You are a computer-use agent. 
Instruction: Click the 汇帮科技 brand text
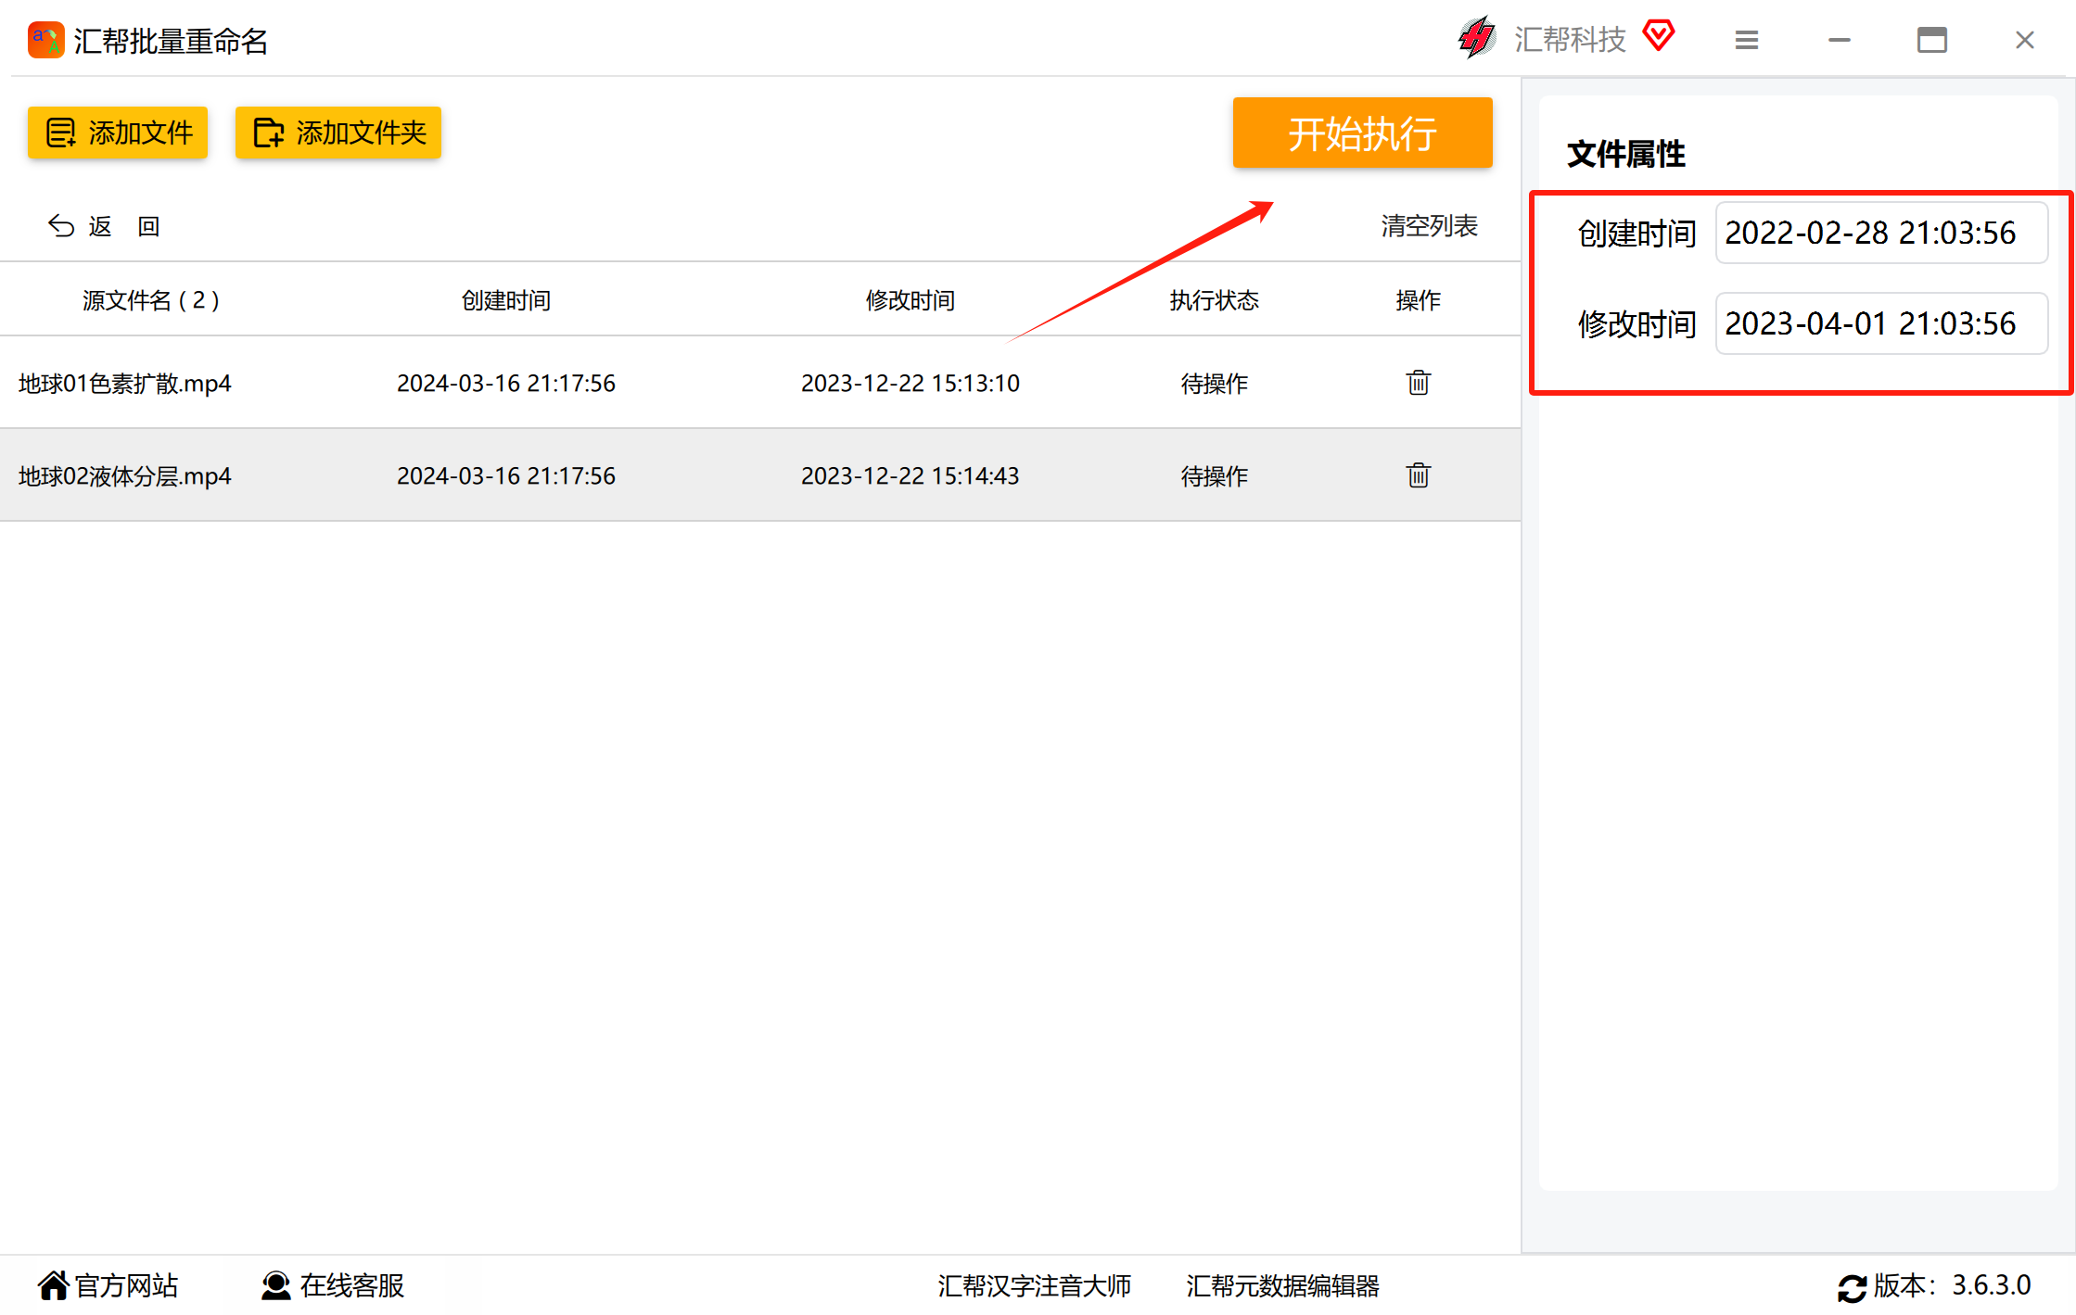(1571, 40)
